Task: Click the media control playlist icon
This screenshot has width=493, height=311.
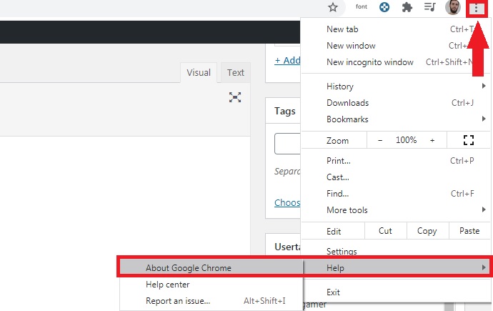Action: pyautogui.click(x=429, y=8)
